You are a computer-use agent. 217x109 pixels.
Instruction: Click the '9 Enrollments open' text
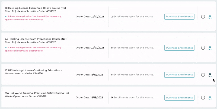point(132,98)
